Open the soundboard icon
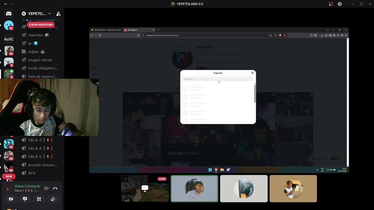 point(53,199)
